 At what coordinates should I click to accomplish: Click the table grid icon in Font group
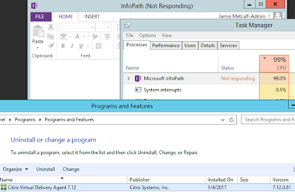click(x=99, y=46)
